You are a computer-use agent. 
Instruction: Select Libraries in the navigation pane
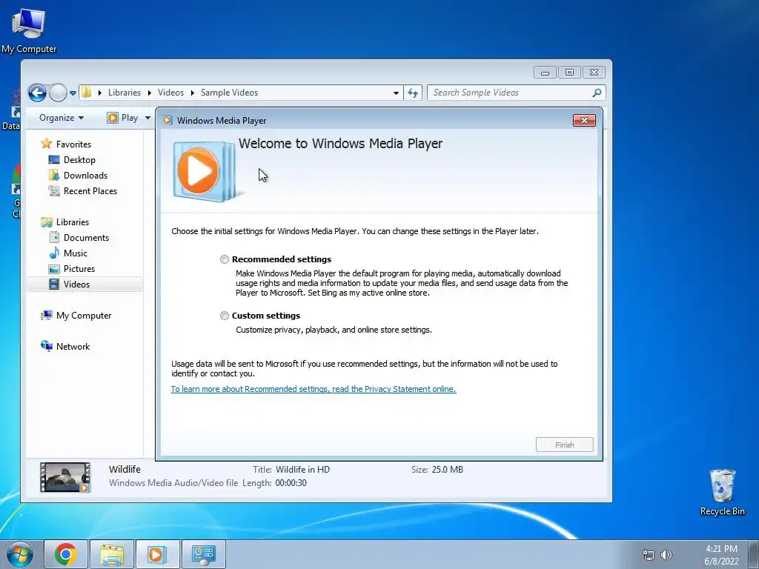(72, 222)
